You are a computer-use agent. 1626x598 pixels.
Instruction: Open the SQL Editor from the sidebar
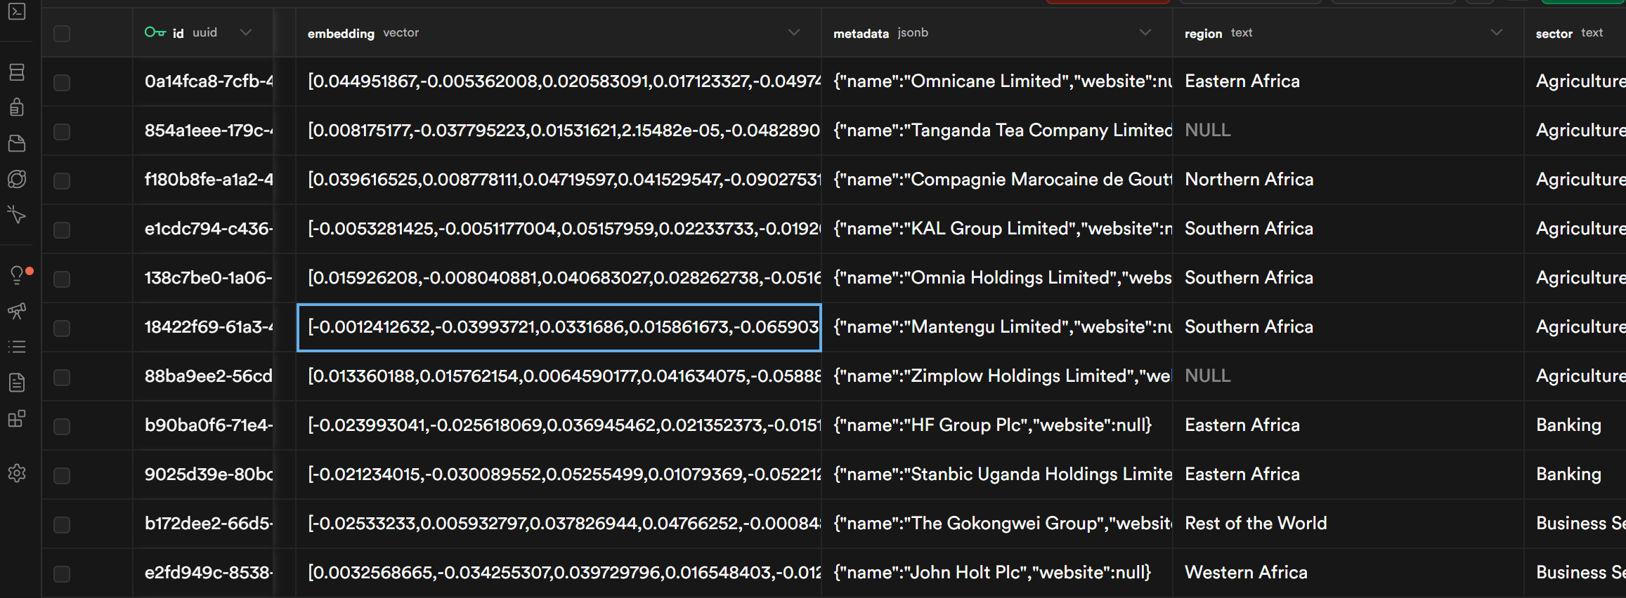coord(17,12)
